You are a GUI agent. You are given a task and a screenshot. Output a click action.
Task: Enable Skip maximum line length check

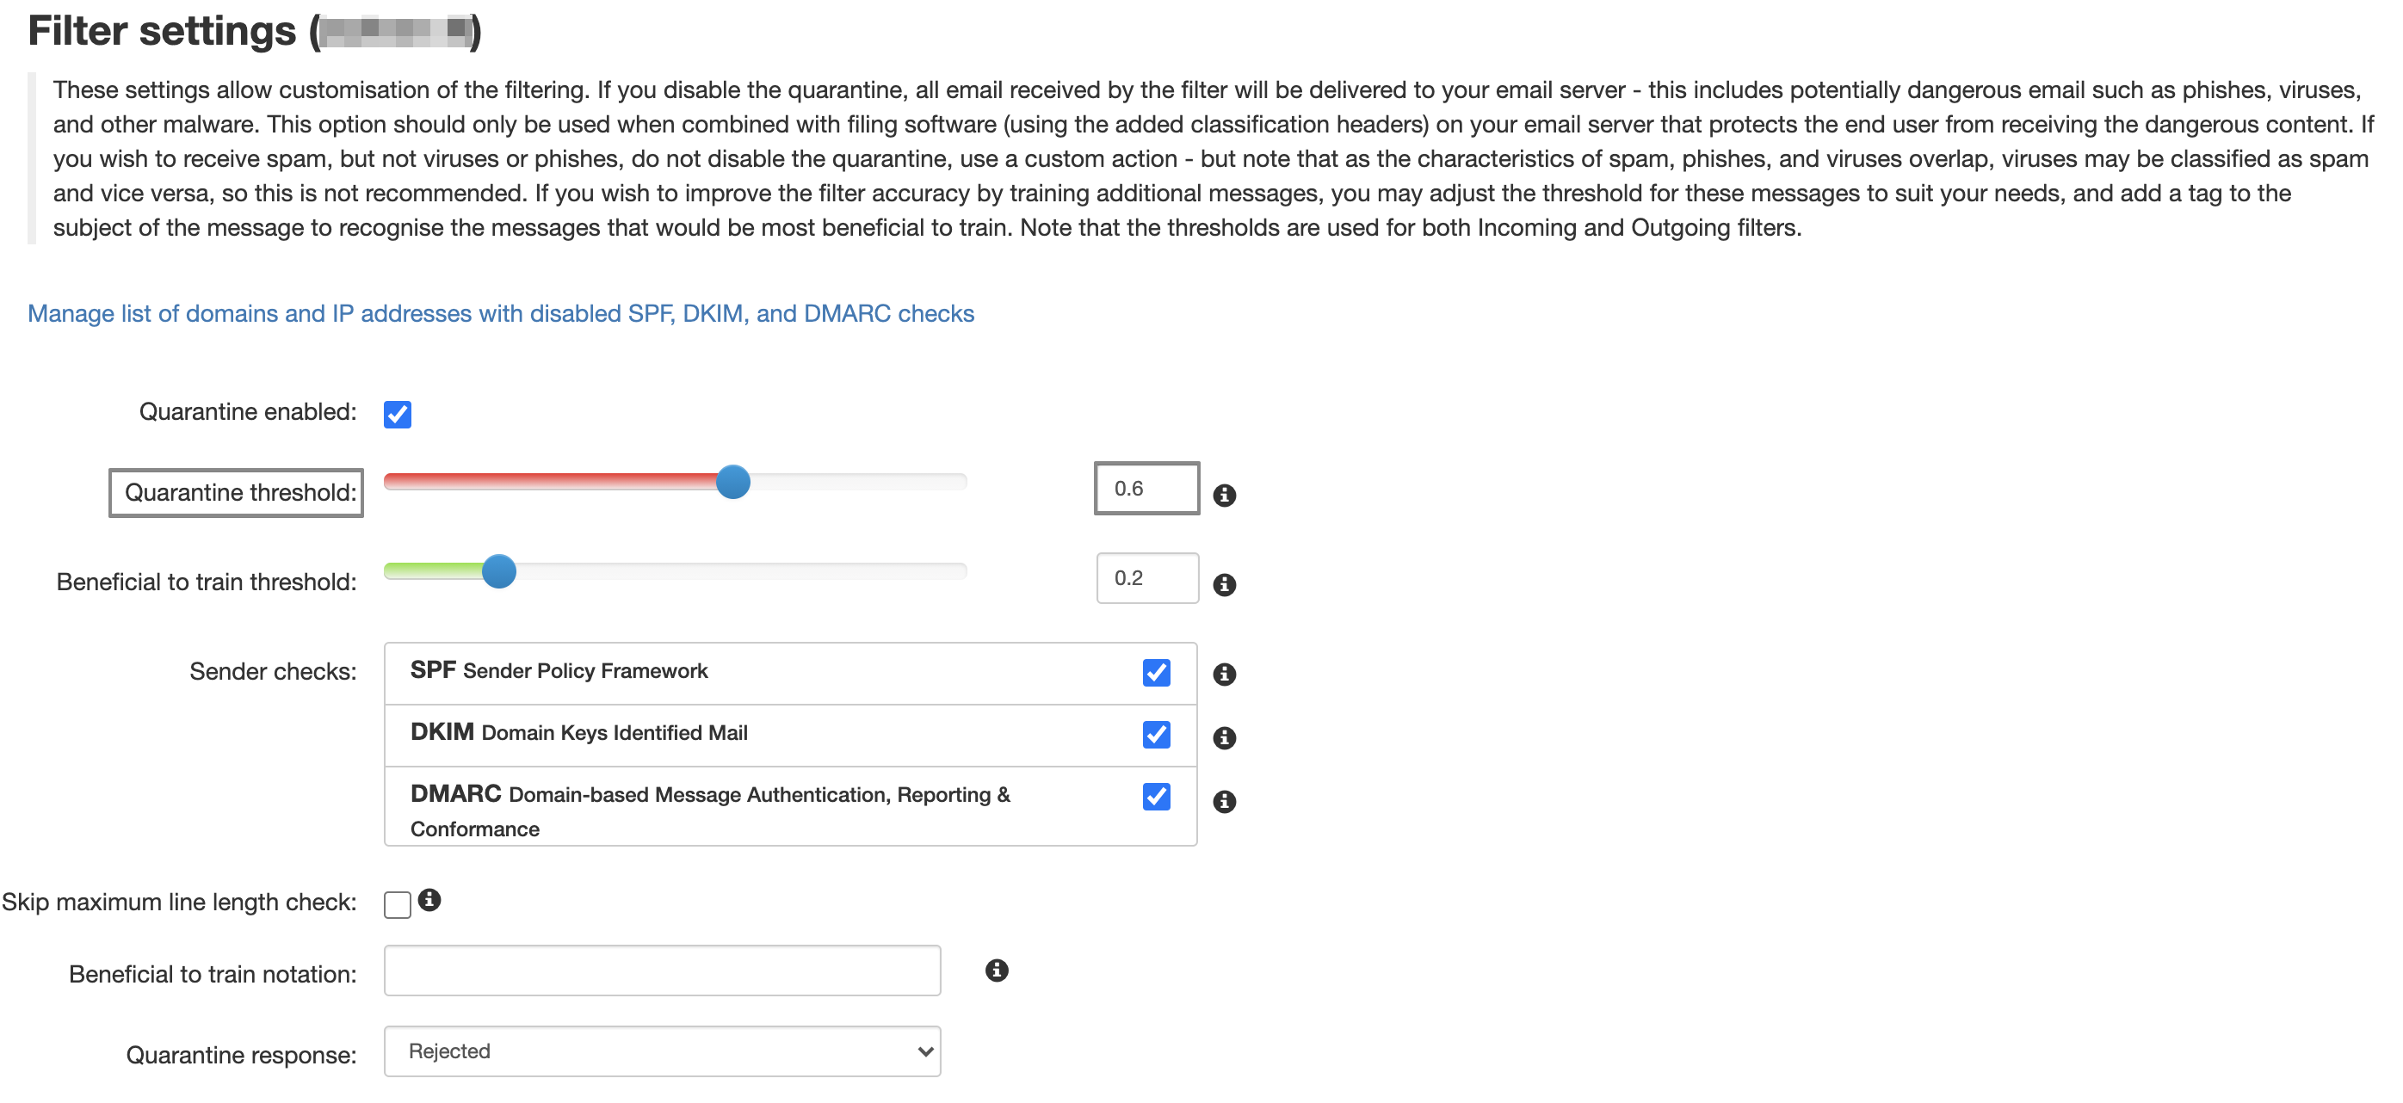[398, 904]
